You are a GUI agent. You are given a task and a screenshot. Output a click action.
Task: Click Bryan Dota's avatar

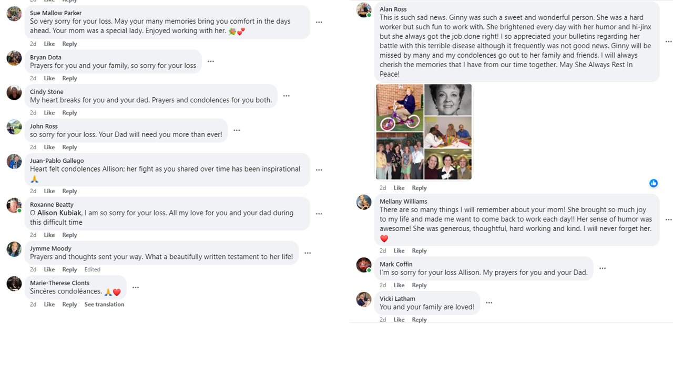coord(14,58)
